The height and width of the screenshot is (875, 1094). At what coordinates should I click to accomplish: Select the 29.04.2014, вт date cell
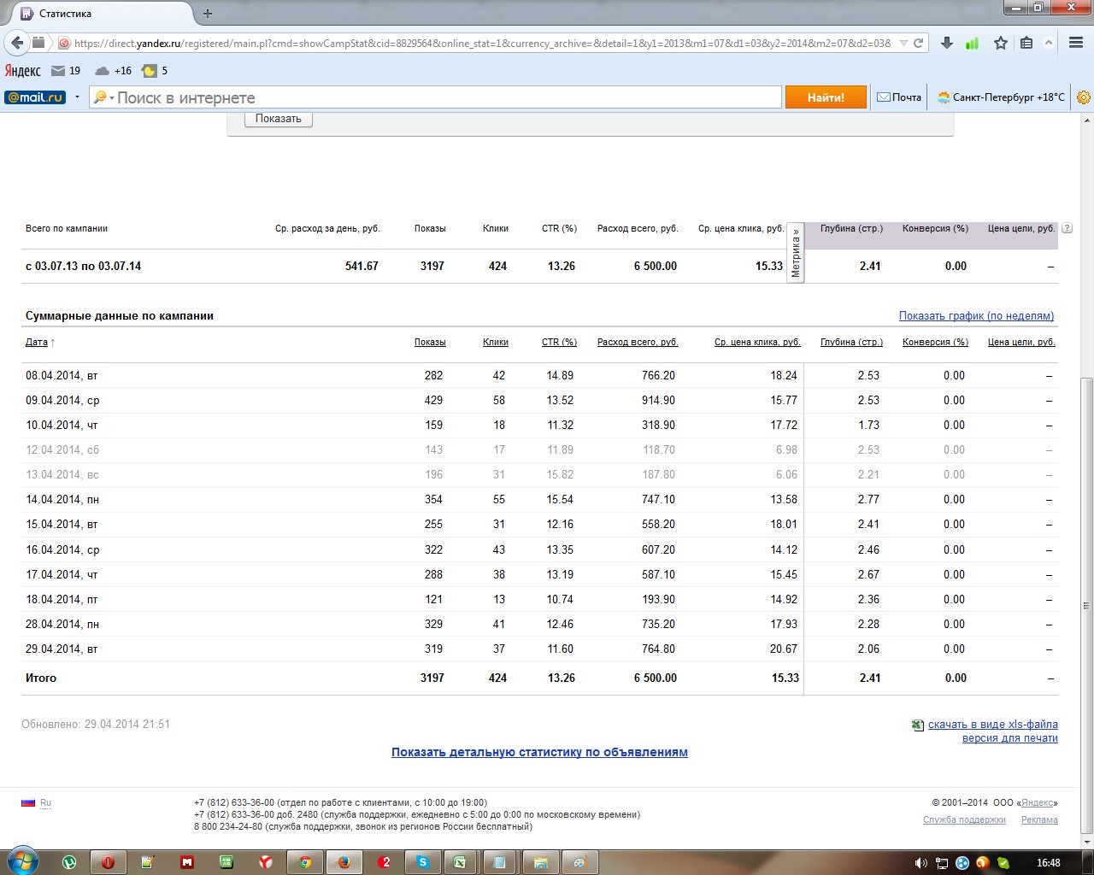pyautogui.click(x=62, y=649)
